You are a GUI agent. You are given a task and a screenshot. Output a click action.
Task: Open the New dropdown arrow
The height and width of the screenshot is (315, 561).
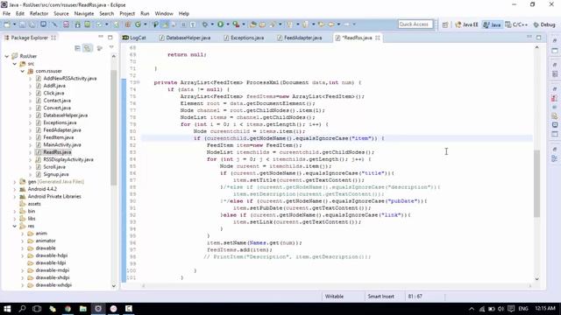click(x=14, y=24)
